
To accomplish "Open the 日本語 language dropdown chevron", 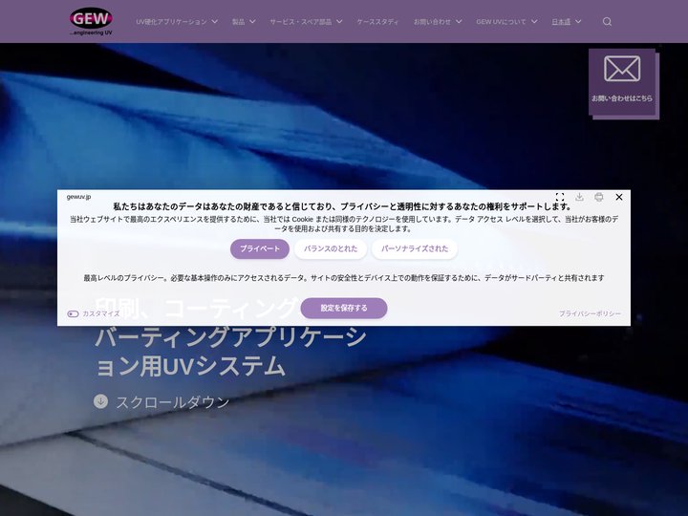I will tap(578, 21).
